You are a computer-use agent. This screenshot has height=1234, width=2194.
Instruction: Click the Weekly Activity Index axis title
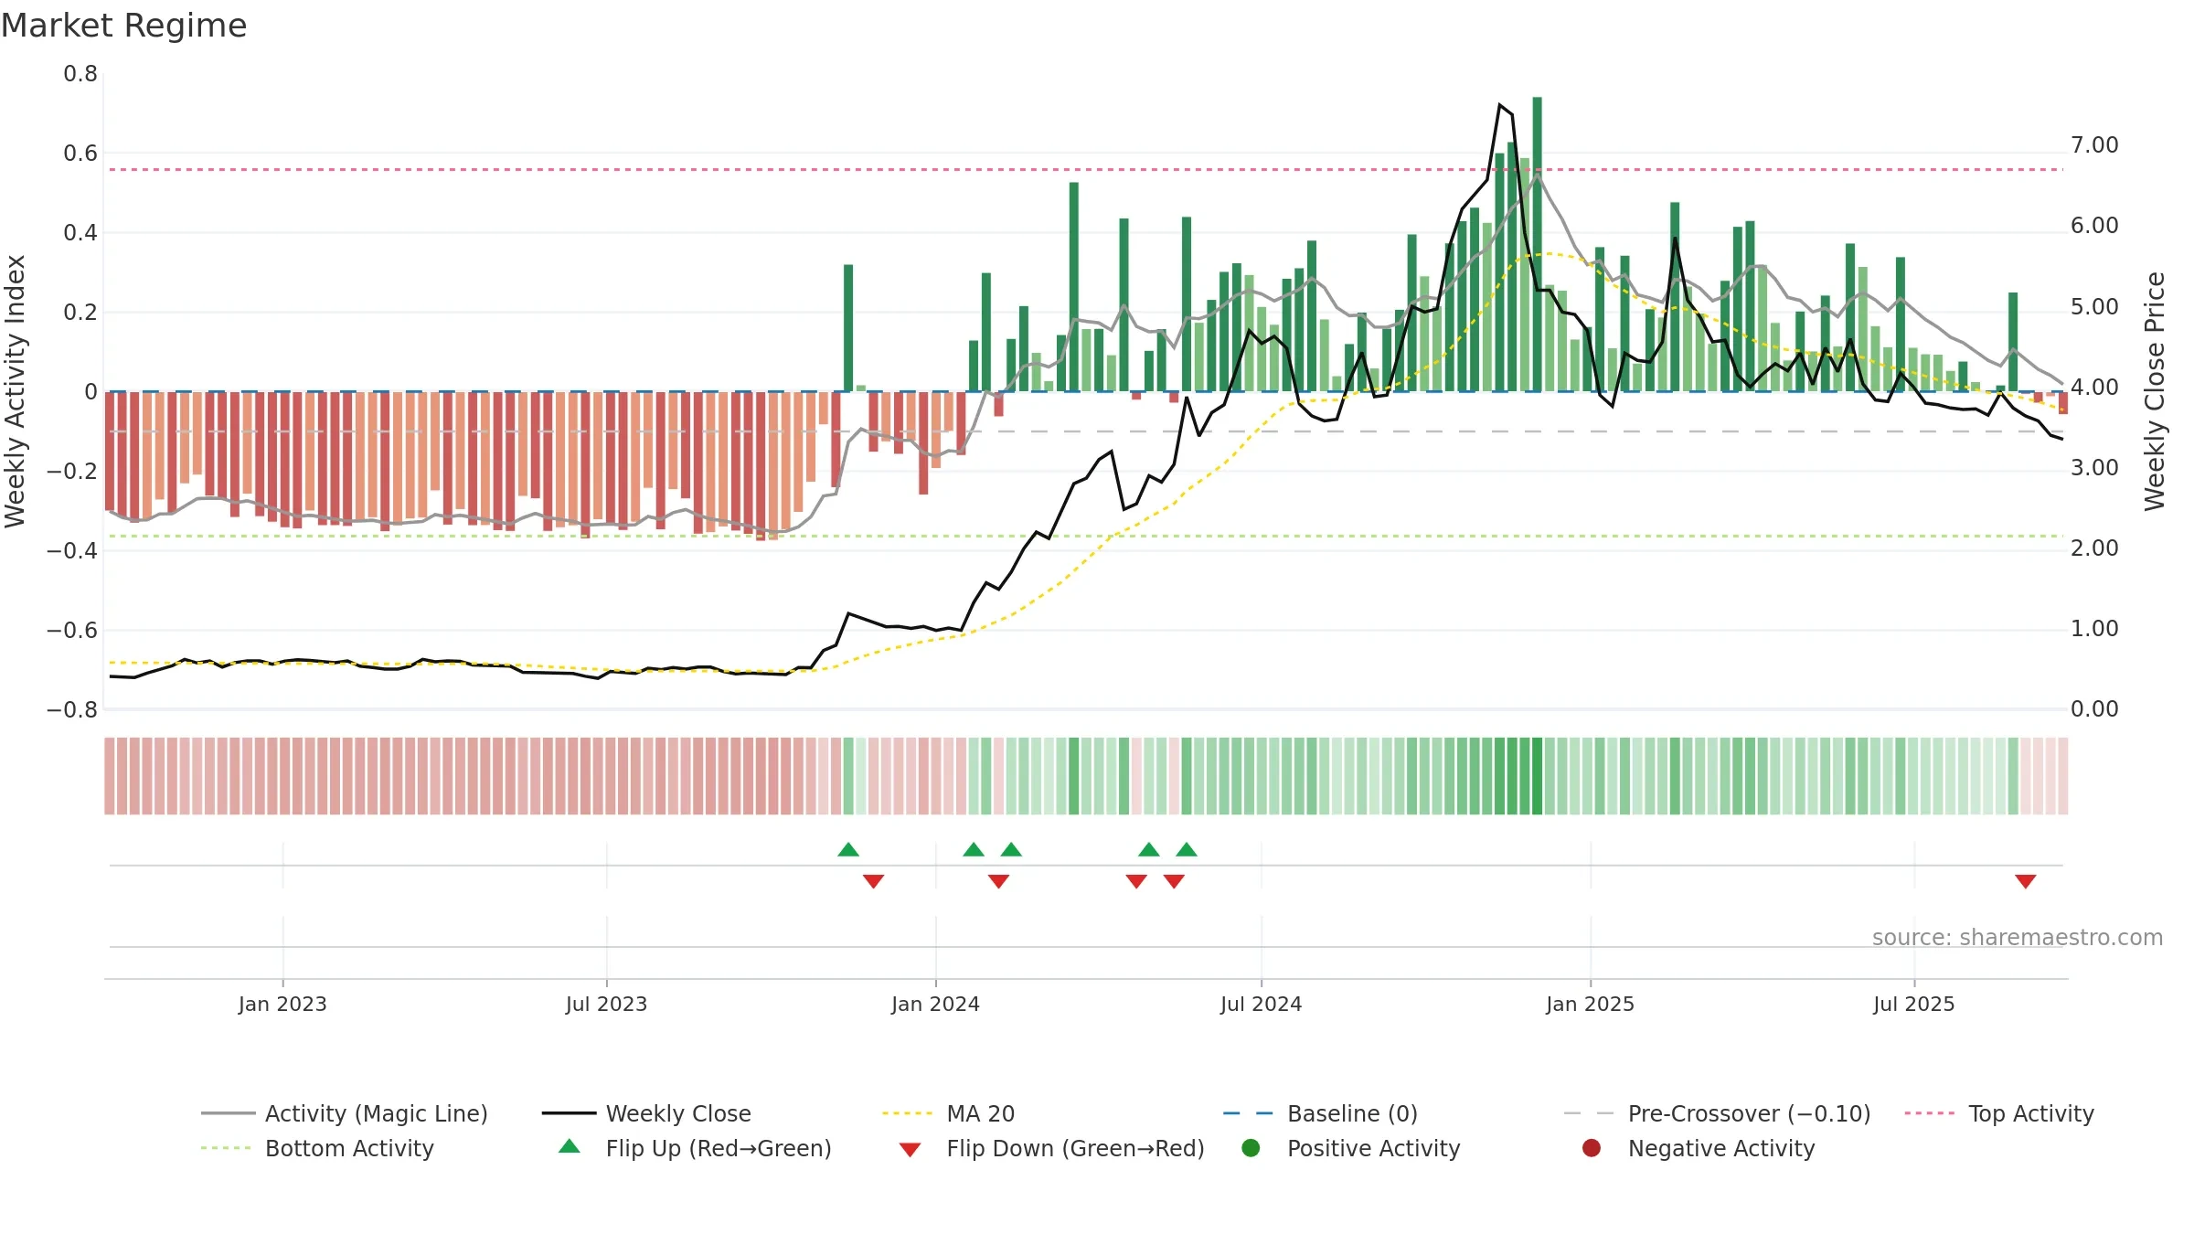point(16,391)
